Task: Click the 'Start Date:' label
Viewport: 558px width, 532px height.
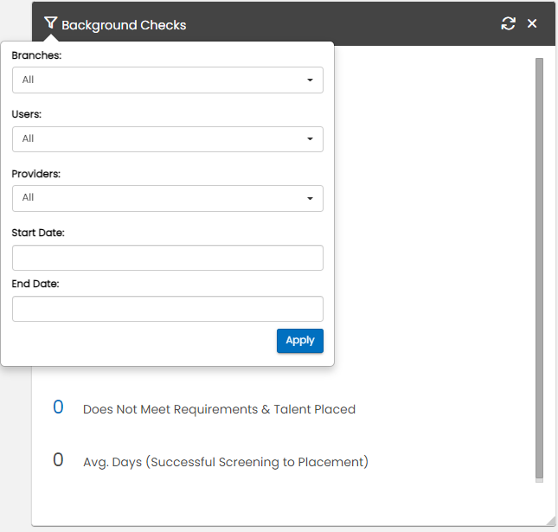Action: 38,233
